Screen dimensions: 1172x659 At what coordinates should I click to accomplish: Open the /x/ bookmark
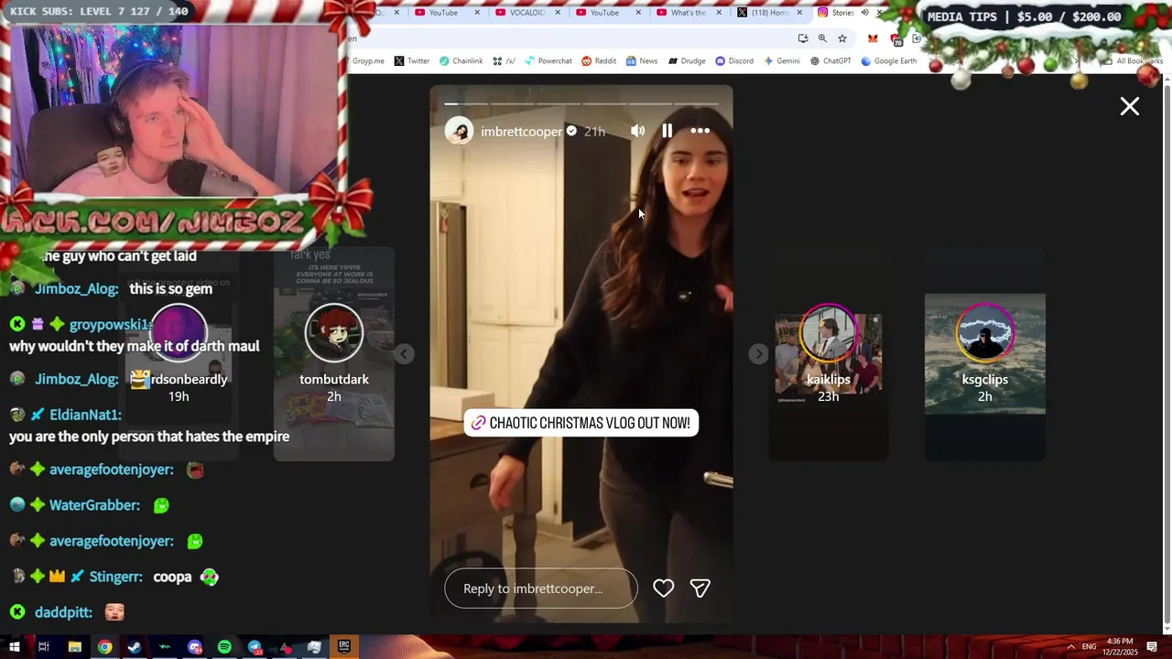coord(504,61)
